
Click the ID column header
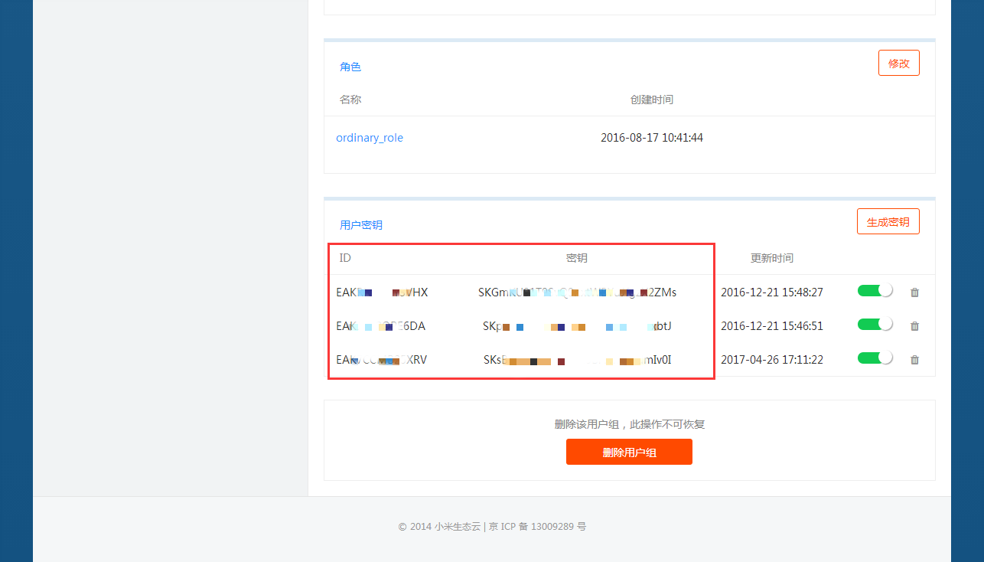(345, 258)
